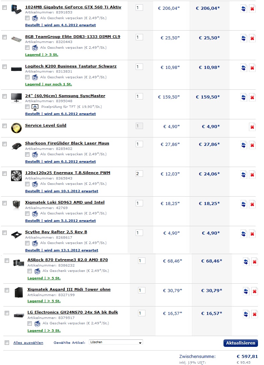The height and width of the screenshot is (365, 264).
Task: Click the Enermax fan product thumbnail
Action: tap(16, 176)
